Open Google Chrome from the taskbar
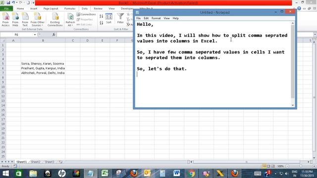Viewport: 317px width, 178px height. [x=191, y=174]
